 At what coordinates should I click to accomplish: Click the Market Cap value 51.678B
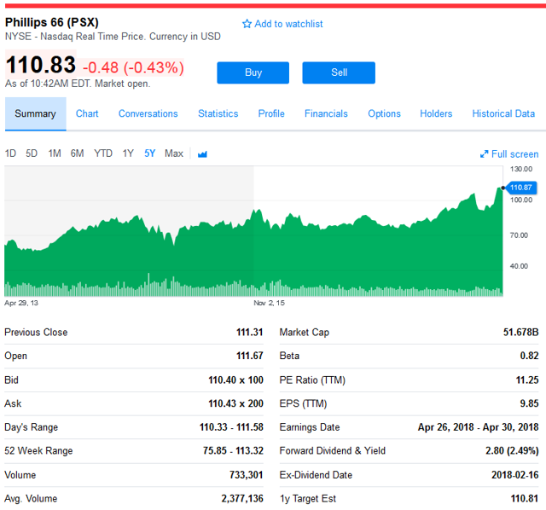(x=521, y=333)
